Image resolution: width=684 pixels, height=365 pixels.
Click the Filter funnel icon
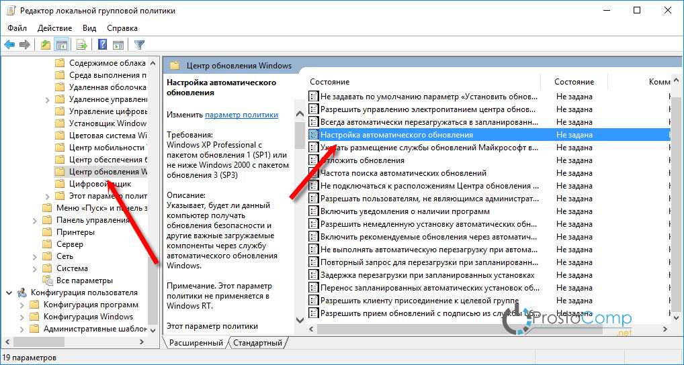click(139, 45)
